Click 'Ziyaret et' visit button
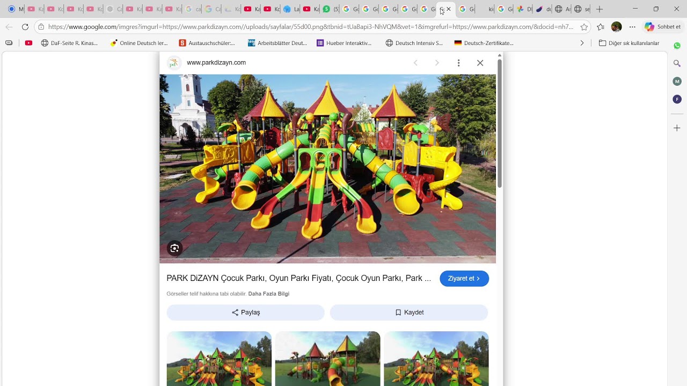This screenshot has height=386, width=687. (464, 279)
